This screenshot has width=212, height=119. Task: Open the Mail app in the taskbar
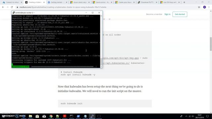tap(44, 116)
